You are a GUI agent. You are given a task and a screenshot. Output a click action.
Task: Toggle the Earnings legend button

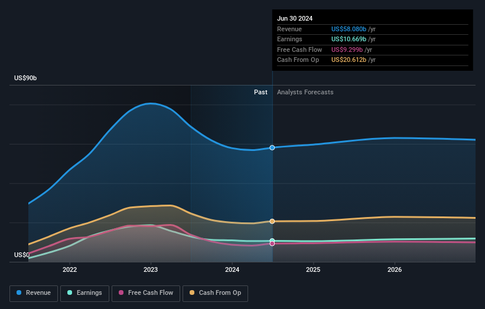tap(84, 293)
